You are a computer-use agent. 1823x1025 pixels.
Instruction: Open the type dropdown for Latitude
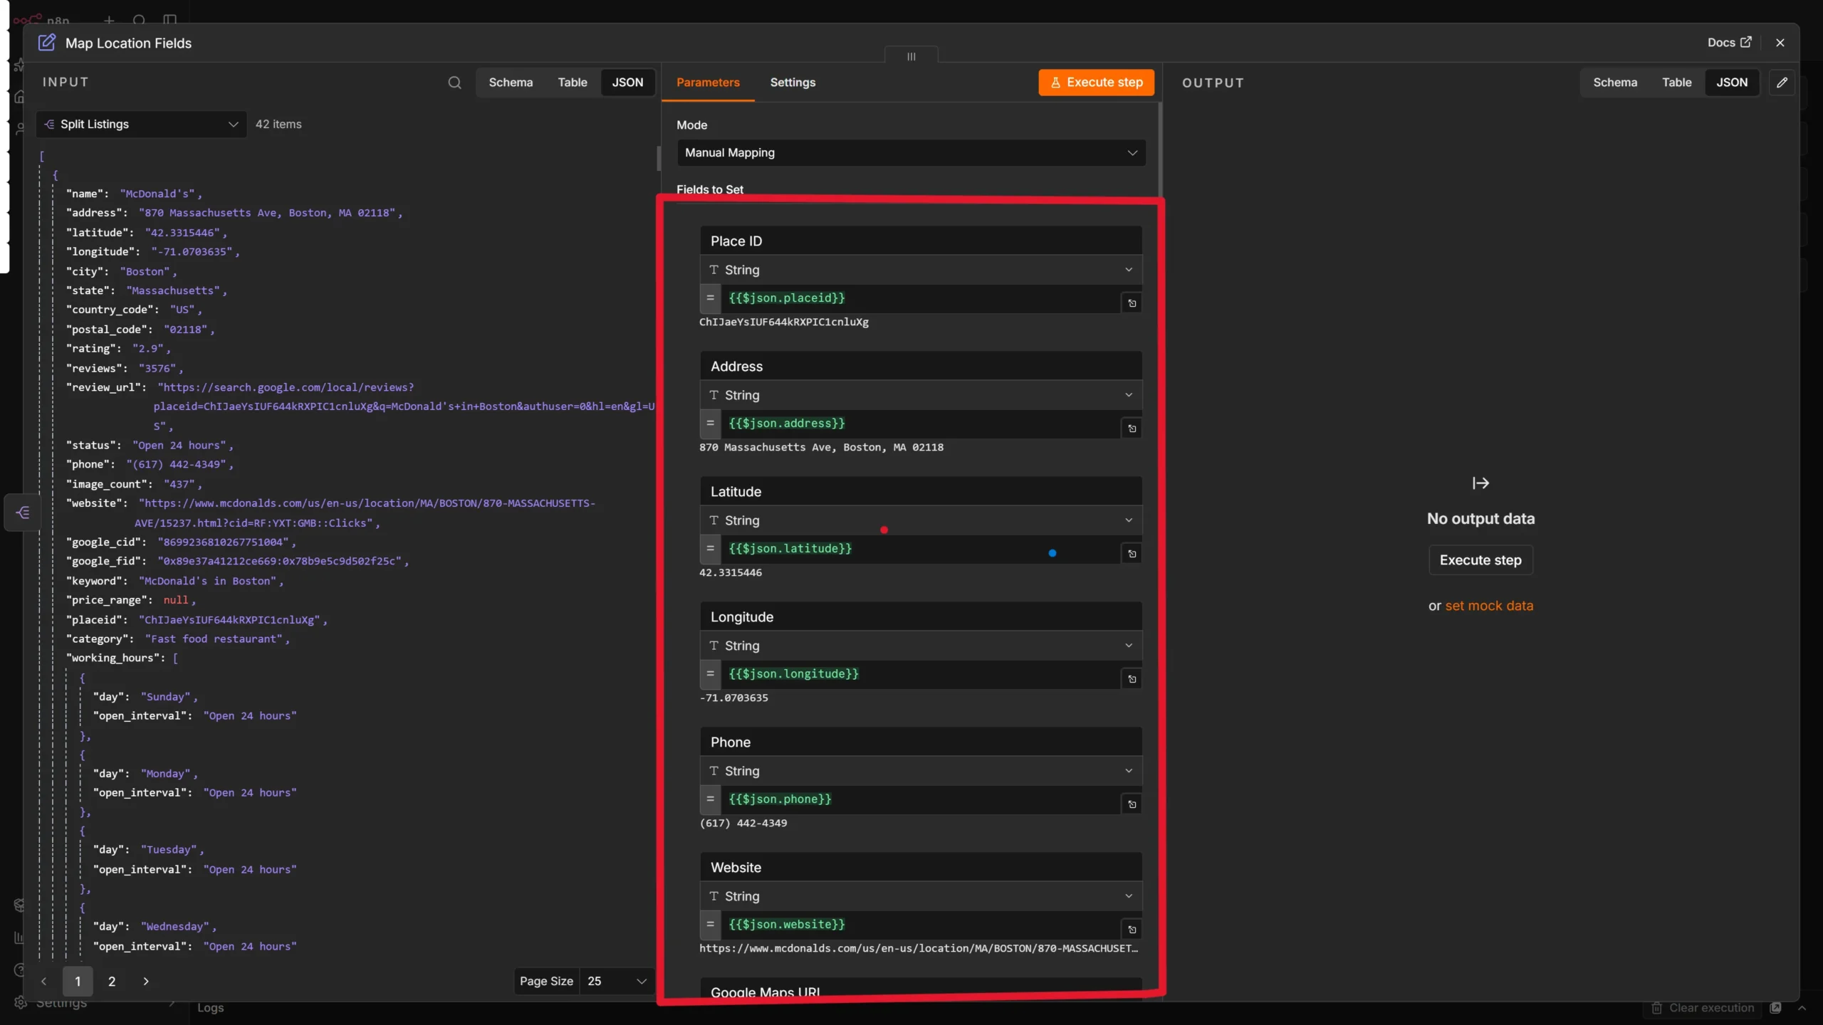coord(921,520)
